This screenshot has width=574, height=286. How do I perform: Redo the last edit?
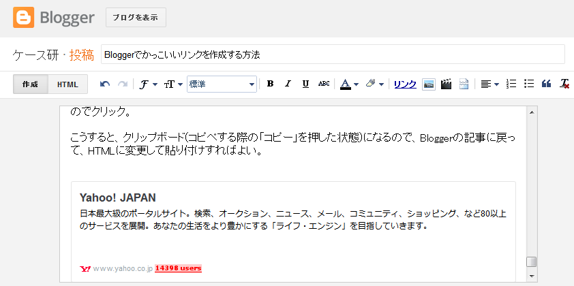coord(122,84)
